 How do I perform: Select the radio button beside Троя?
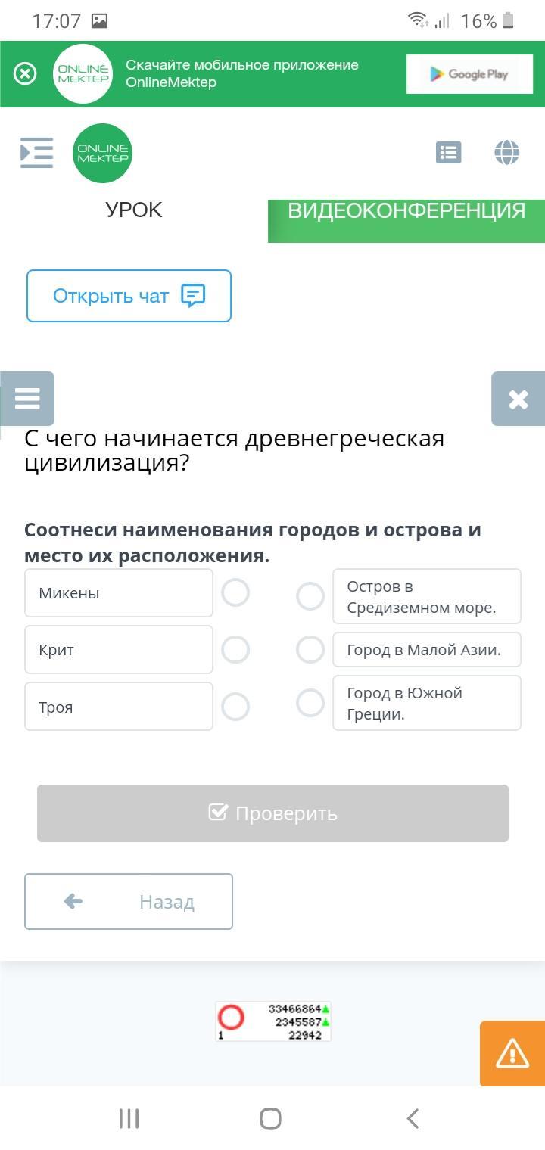point(235,707)
